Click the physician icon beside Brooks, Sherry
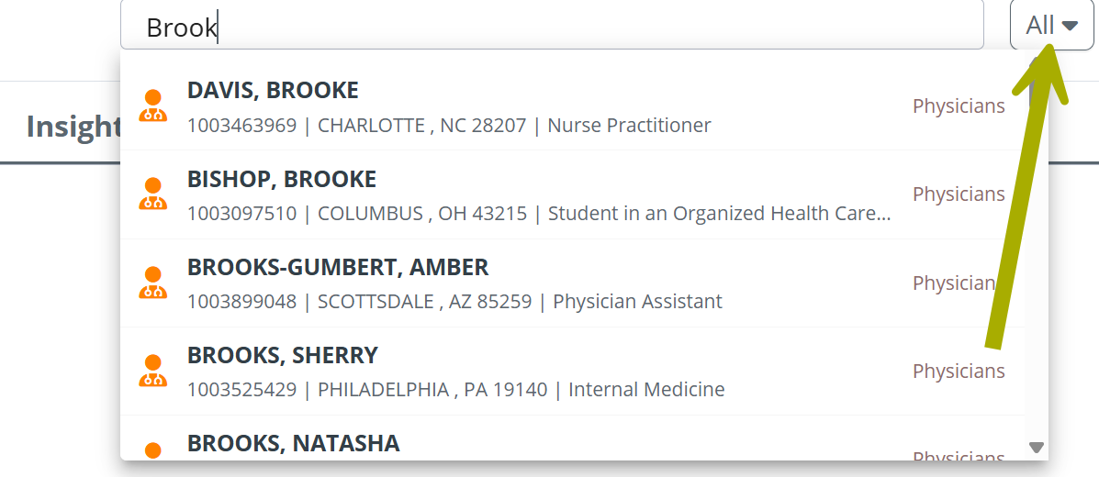 click(x=153, y=371)
